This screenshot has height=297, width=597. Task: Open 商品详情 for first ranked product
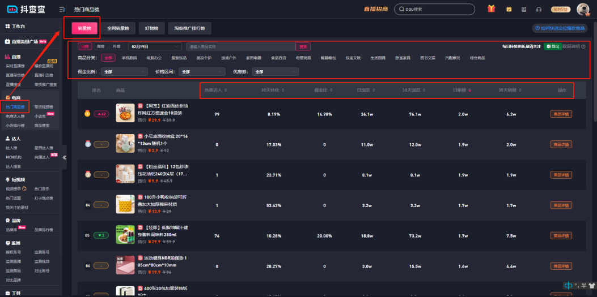click(560, 114)
